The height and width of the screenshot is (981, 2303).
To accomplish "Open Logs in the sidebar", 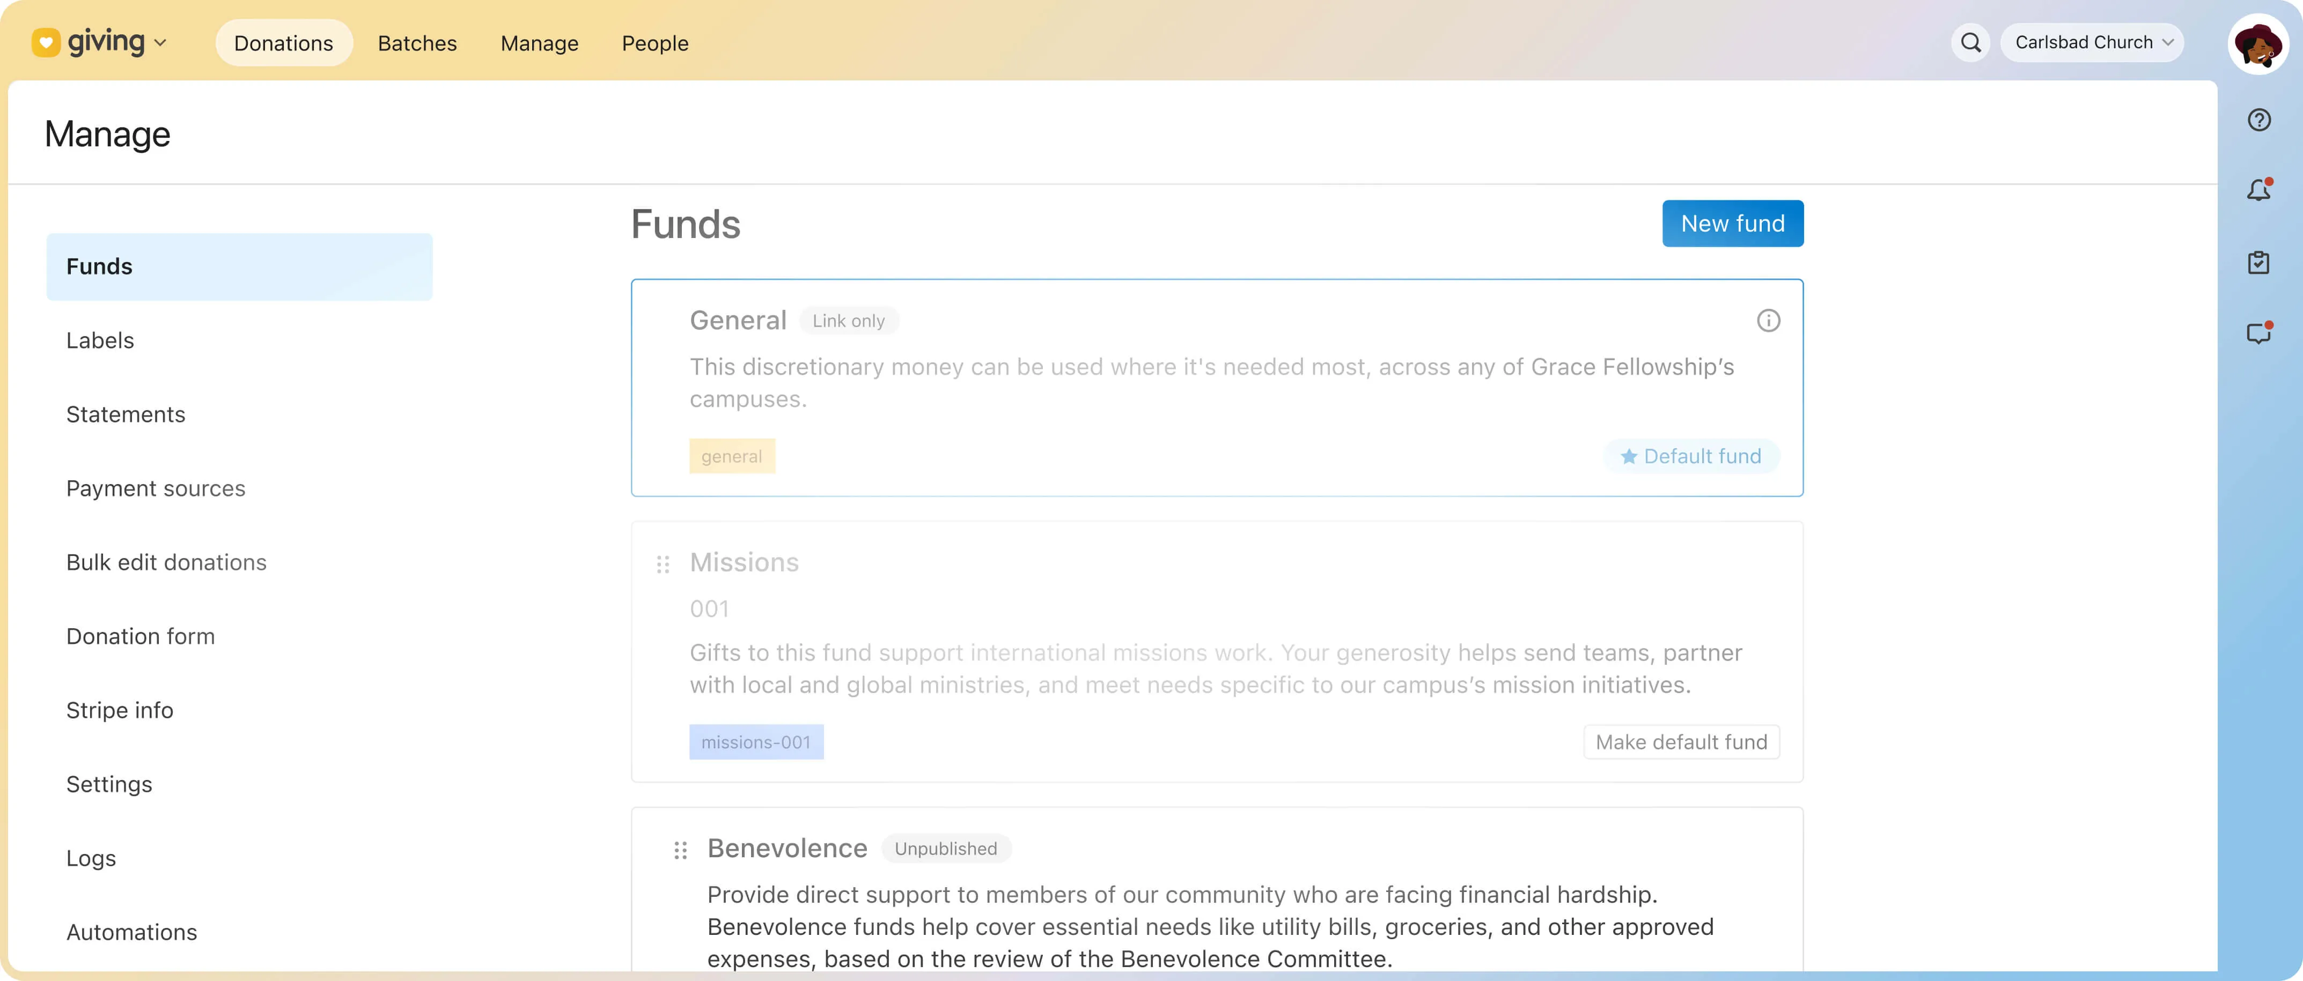I will (91, 859).
